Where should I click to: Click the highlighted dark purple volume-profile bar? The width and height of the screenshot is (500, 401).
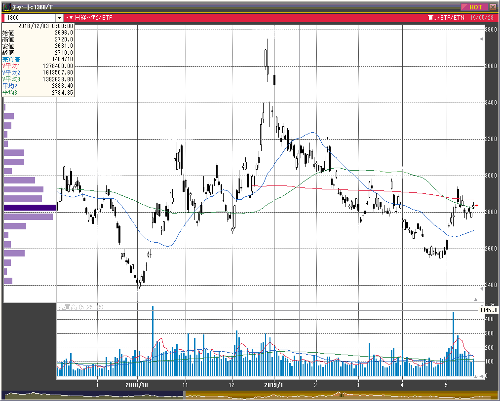coord(30,208)
